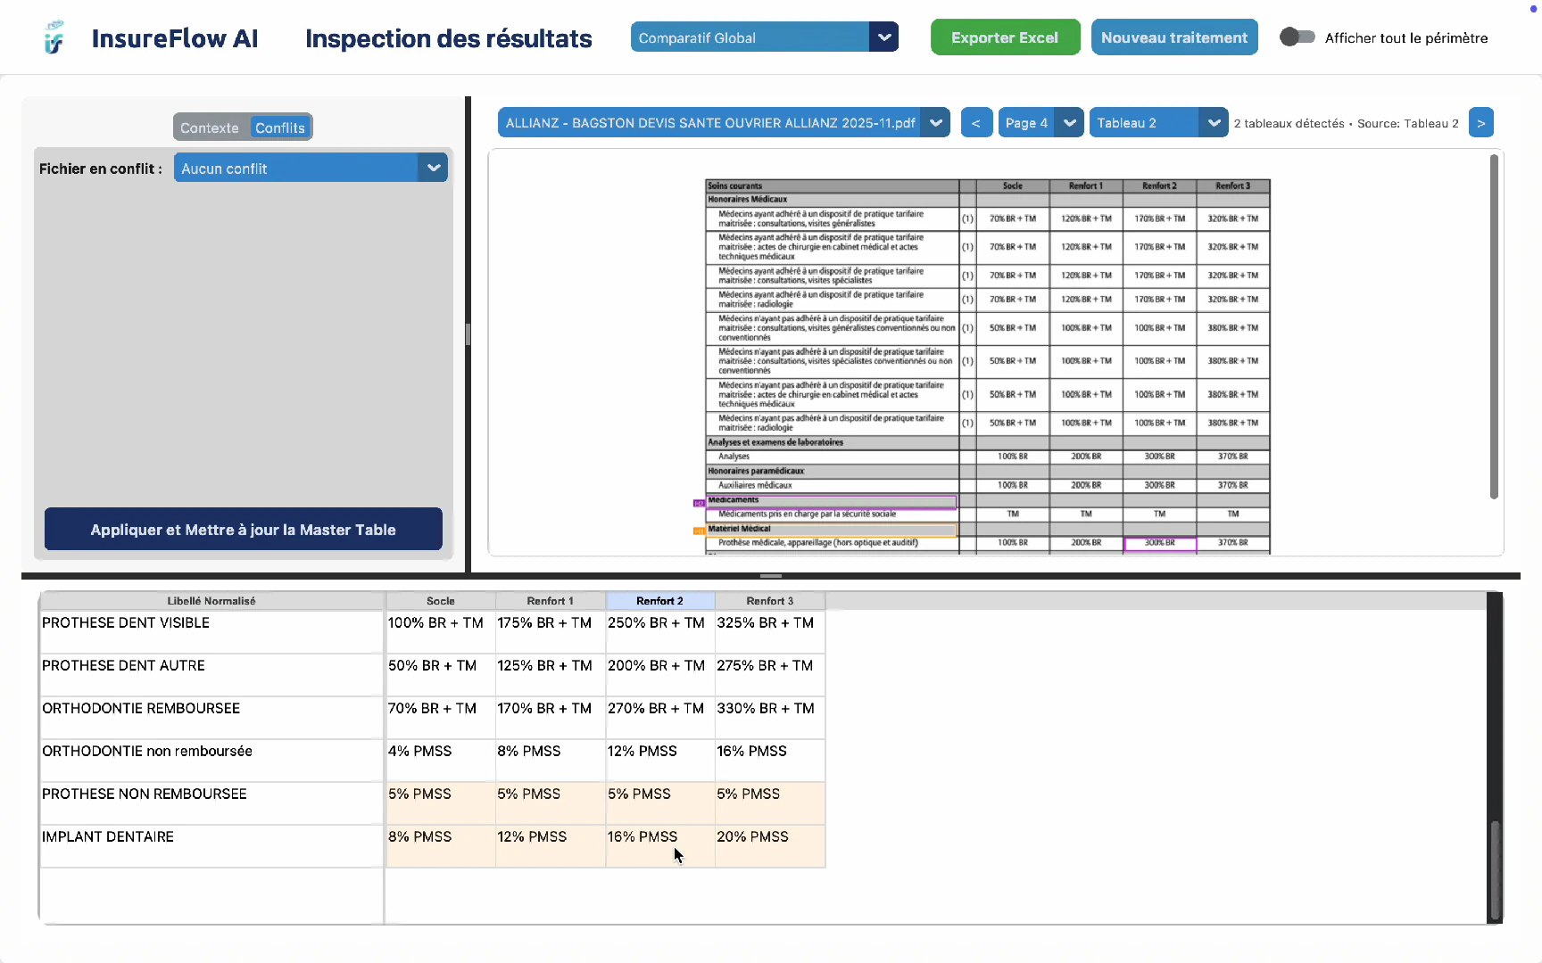Click the 275% BR + TM cell
Image resolution: width=1542 pixels, height=963 pixels.
(x=770, y=674)
